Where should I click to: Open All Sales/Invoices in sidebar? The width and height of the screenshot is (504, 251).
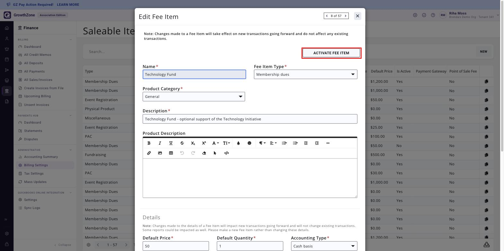(38, 80)
